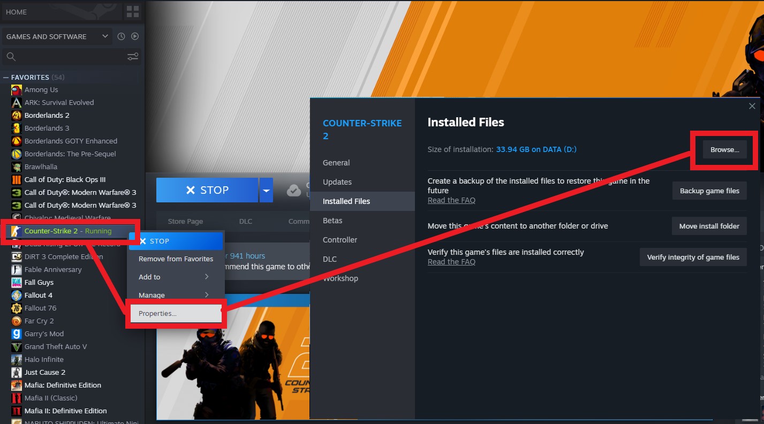
Task: Expand the Manage submenu
Action: point(175,295)
